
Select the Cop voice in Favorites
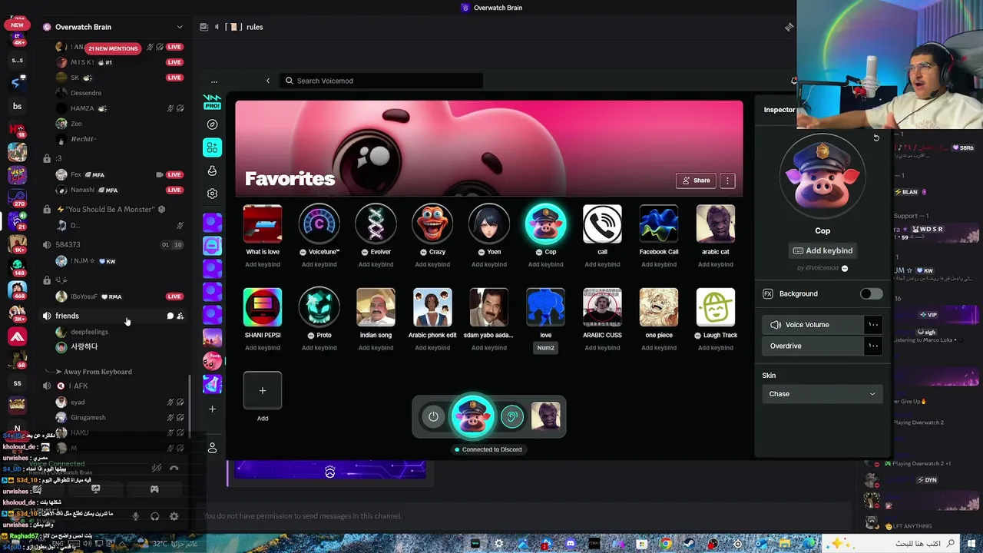[x=545, y=224]
